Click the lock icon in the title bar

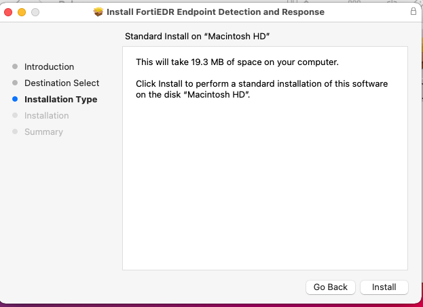click(413, 12)
